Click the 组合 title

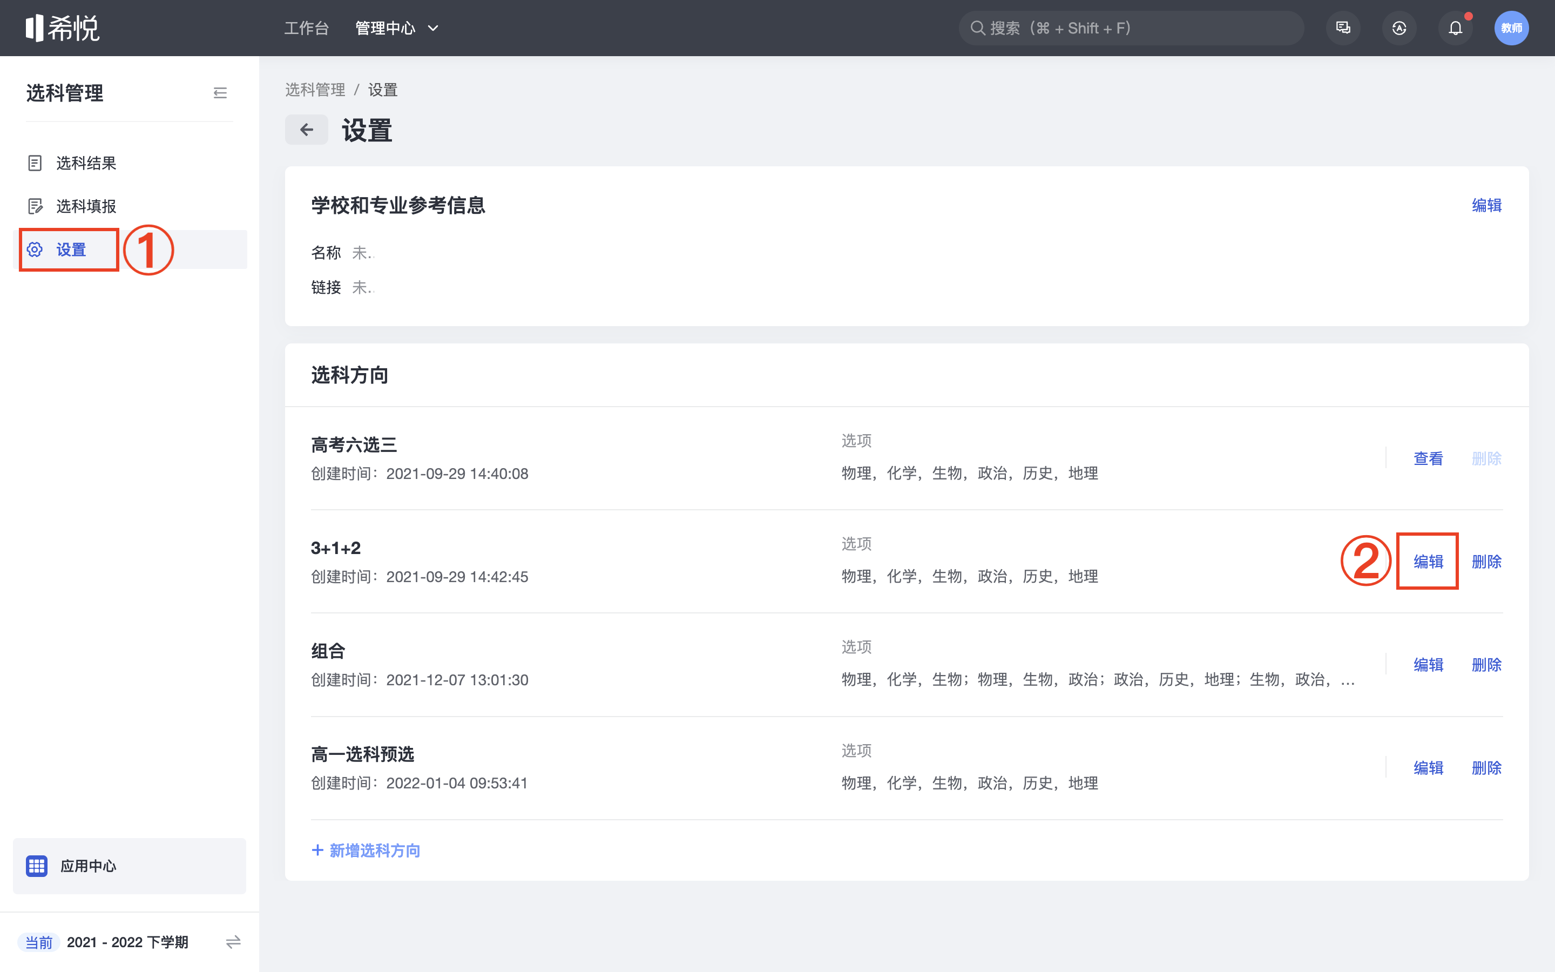pyautogui.click(x=328, y=651)
